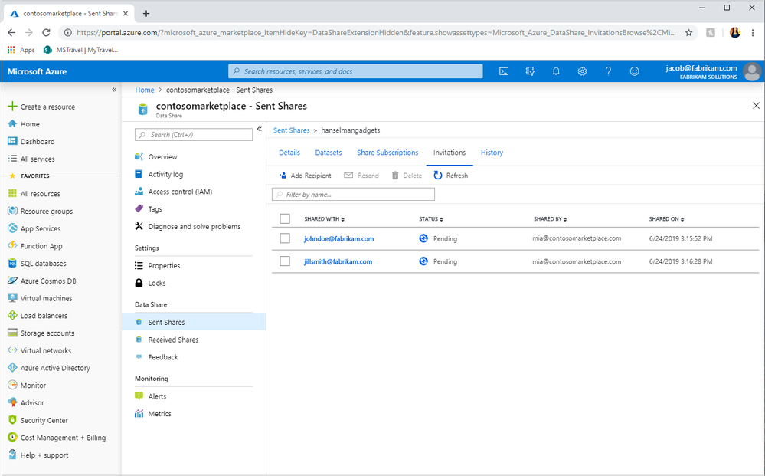Image resolution: width=765 pixels, height=476 pixels.
Task: Open directory and subscription filter icon
Action: tap(530, 71)
